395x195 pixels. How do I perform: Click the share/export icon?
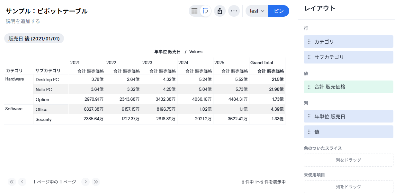point(220,11)
